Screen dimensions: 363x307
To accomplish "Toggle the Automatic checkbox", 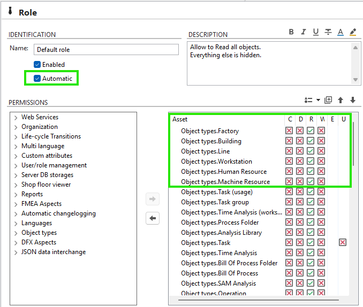I will (x=37, y=79).
